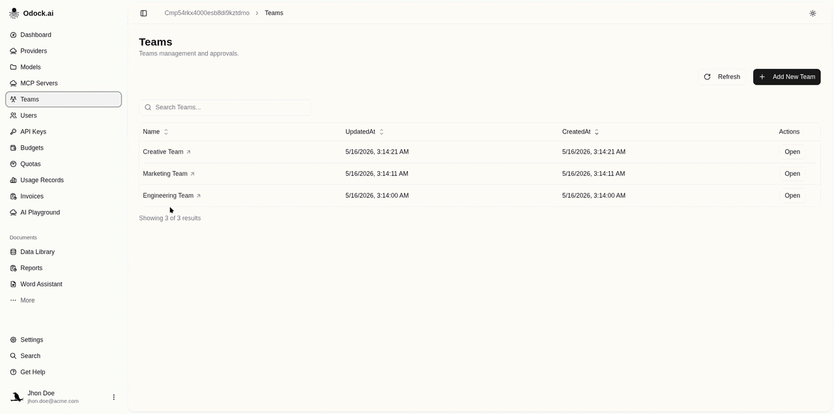Click the Models folder icon
834x414 pixels.
tap(13, 67)
